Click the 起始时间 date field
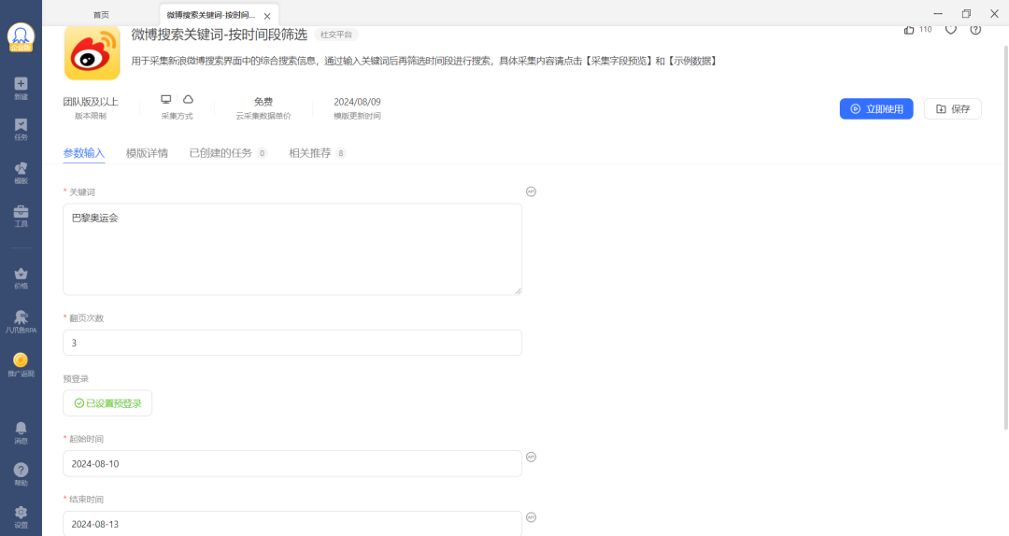This screenshot has width=1009, height=536. (292, 463)
